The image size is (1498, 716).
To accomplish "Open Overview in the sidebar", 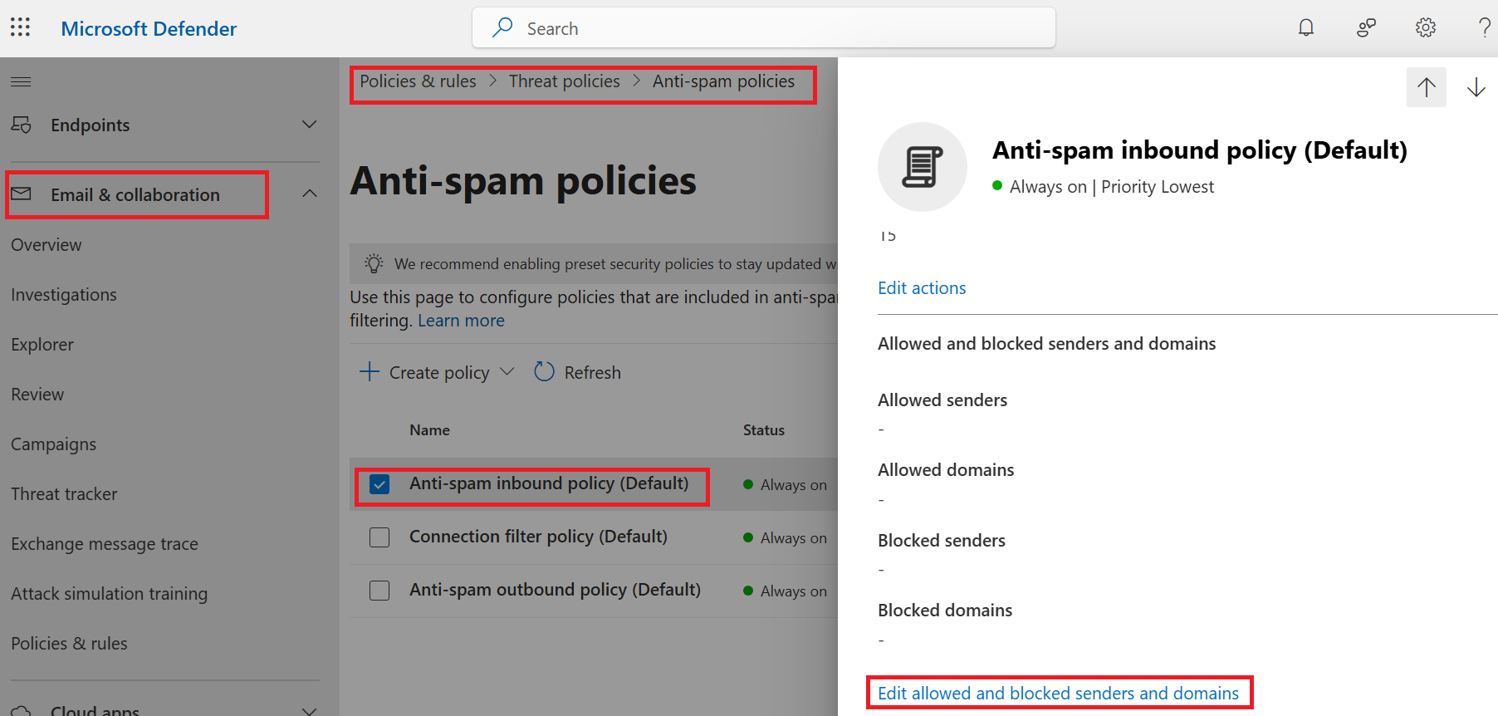I will click(x=47, y=245).
